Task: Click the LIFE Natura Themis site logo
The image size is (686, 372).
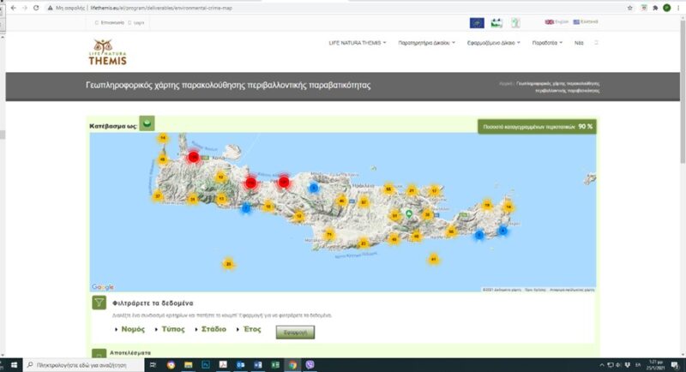Action: [108, 52]
